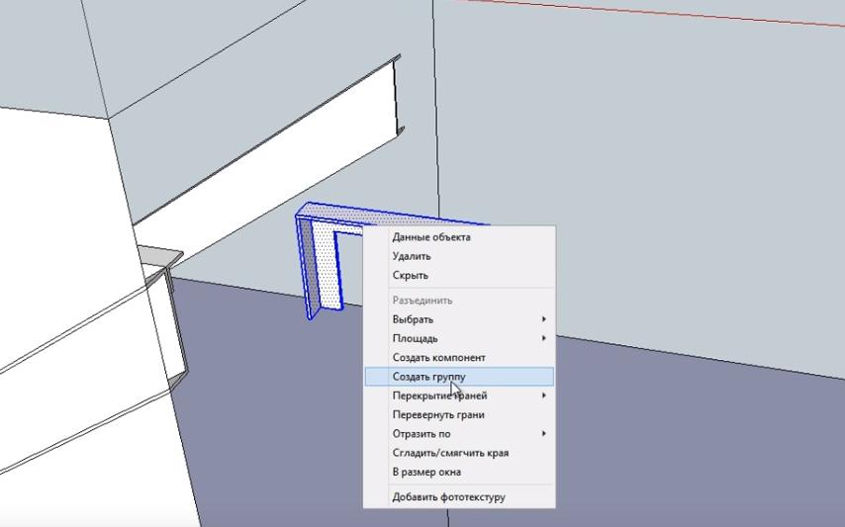Select Перевернуть грани to reverse faces

point(438,415)
